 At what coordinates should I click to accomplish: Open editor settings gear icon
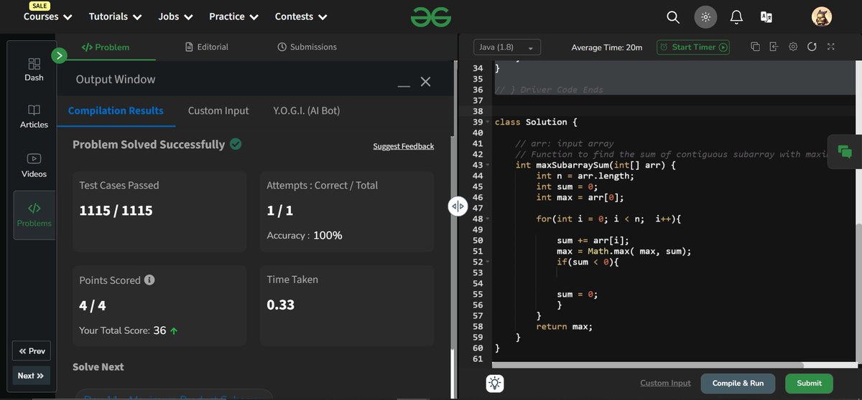point(793,47)
